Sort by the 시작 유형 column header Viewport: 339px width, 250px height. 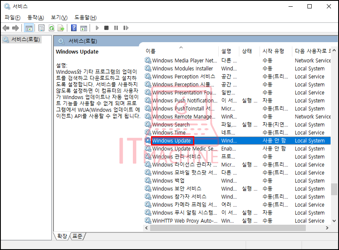point(275,51)
